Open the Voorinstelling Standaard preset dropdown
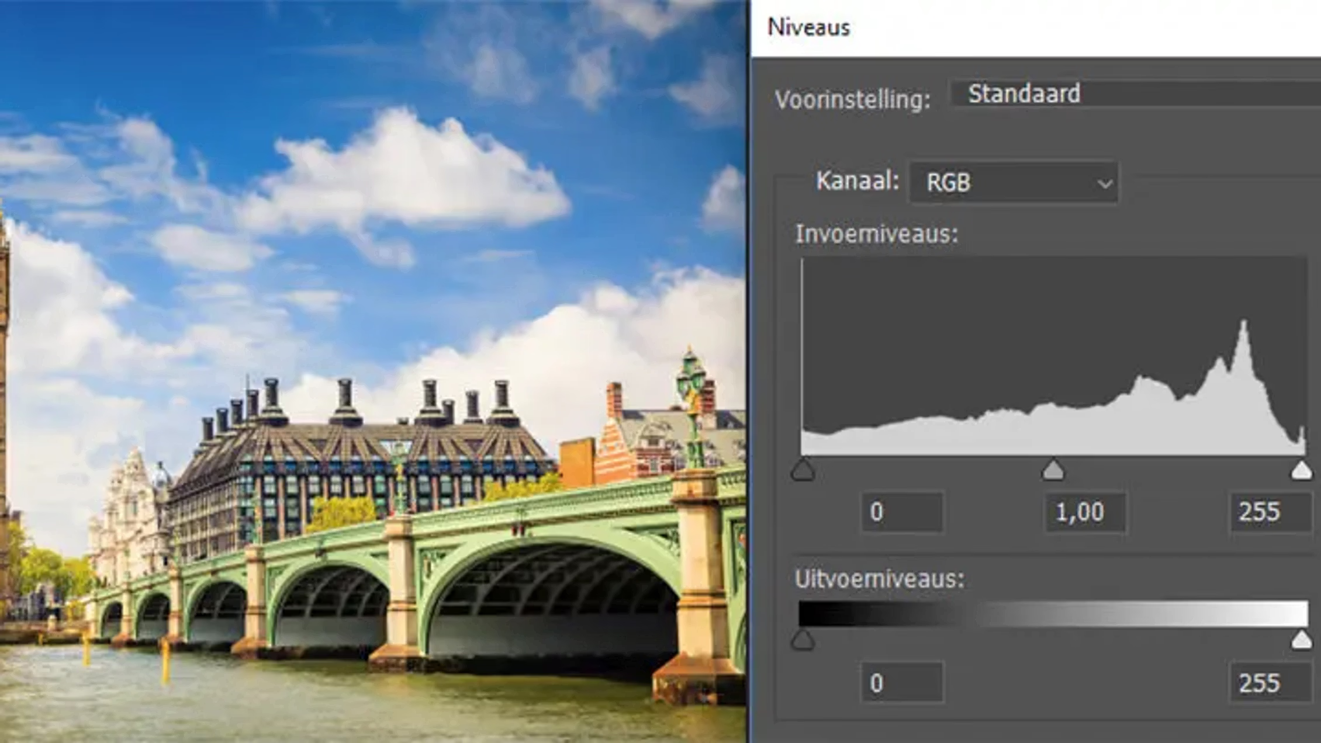The image size is (1321, 743). pos(1134,94)
